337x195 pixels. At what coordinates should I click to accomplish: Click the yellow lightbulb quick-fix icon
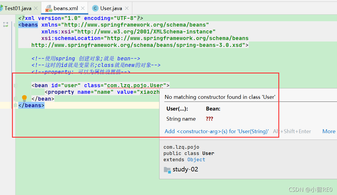click(24, 98)
